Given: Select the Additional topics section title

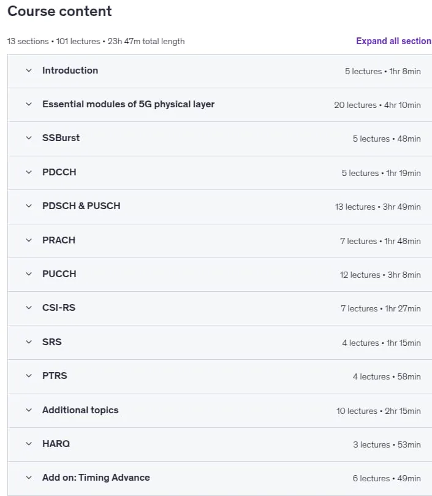Looking at the screenshot, I should [80, 410].
